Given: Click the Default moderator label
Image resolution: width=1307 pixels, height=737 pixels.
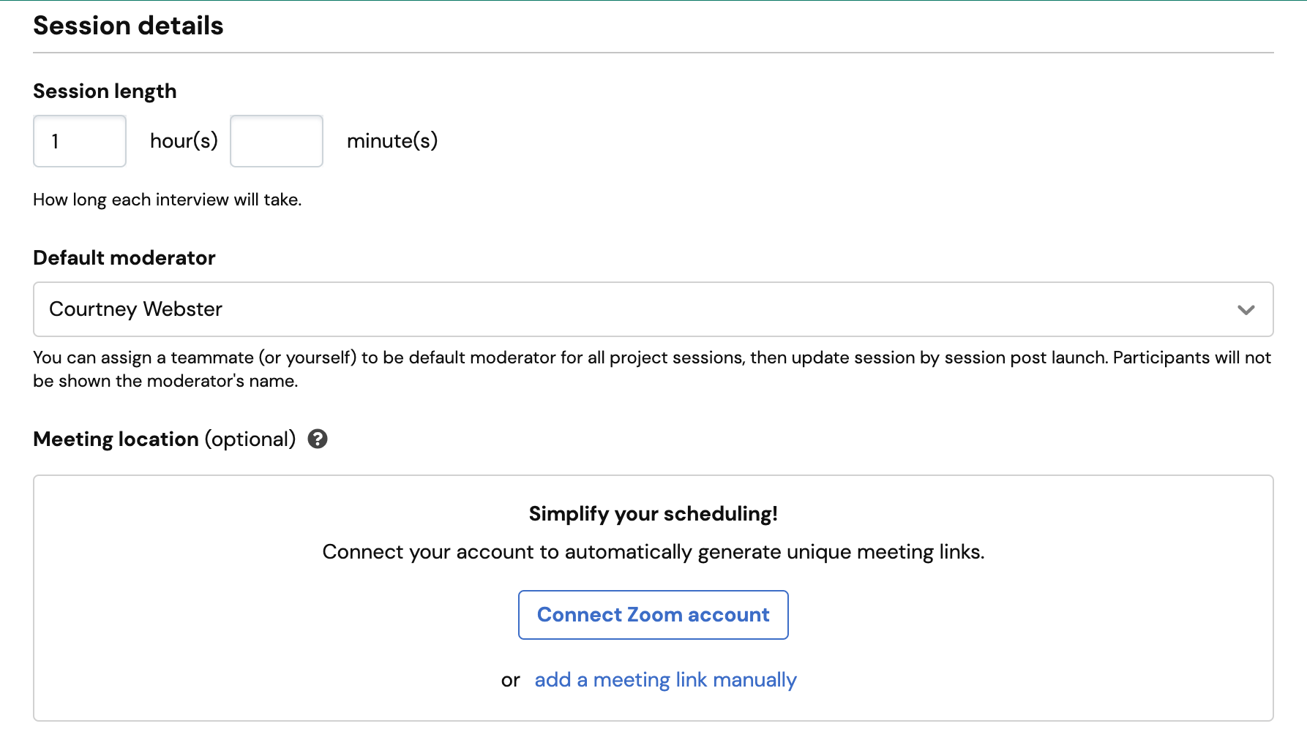Looking at the screenshot, I should pyautogui.click(x=124, y=258).
